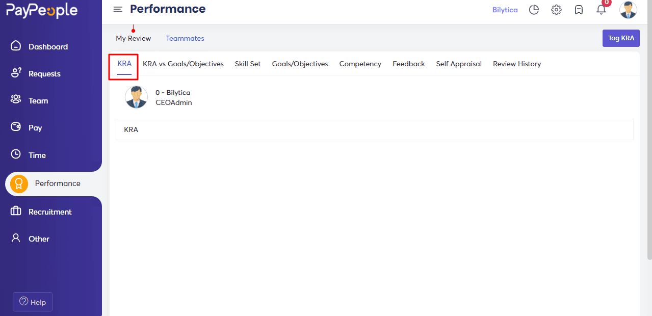This screenshot has height=316, width=652.
Task: Click the Recruitment briefcase icon
Action: (x=16, y=211)
